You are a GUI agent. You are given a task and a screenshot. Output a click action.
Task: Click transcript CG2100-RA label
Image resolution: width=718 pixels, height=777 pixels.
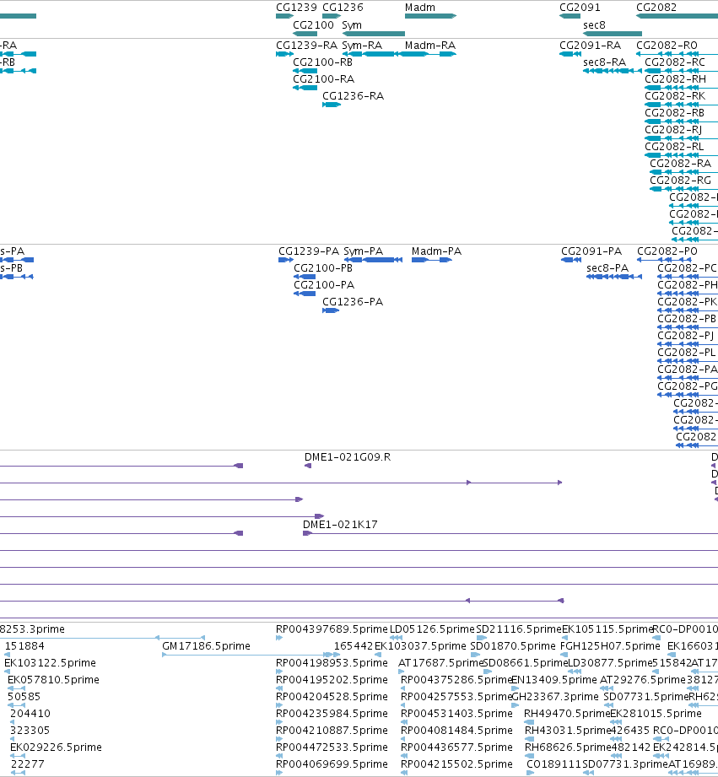(324, 79)
